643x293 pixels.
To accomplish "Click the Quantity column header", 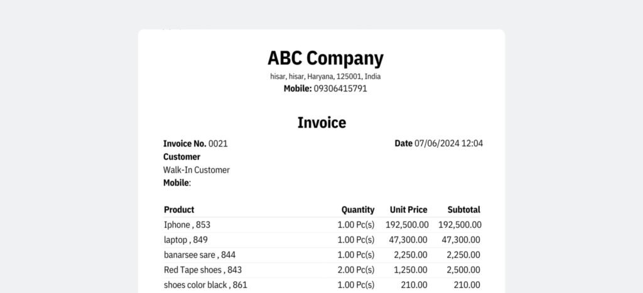I will pos(357,210).
